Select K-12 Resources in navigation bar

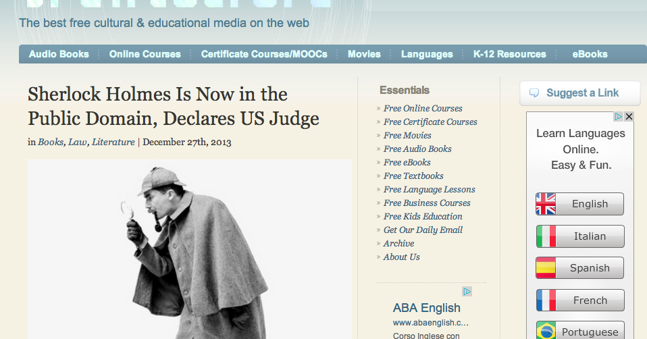(510, 54)
